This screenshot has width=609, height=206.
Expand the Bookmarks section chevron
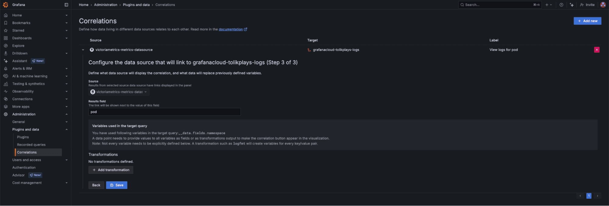click(x=66, y=23)
